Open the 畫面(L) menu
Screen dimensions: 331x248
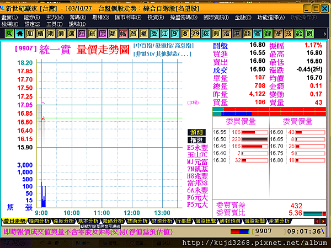[9, 18]
